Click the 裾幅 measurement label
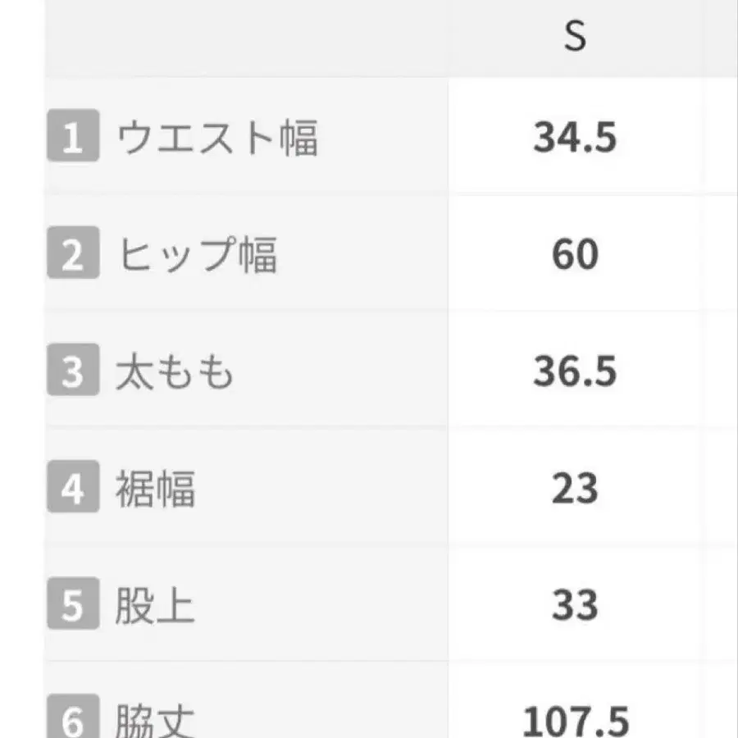Viewport: 738px width, 738px height. click(155, 490)
